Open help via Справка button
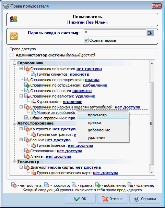This screenshot has height=208, width=165. click(x=145, y=199)
